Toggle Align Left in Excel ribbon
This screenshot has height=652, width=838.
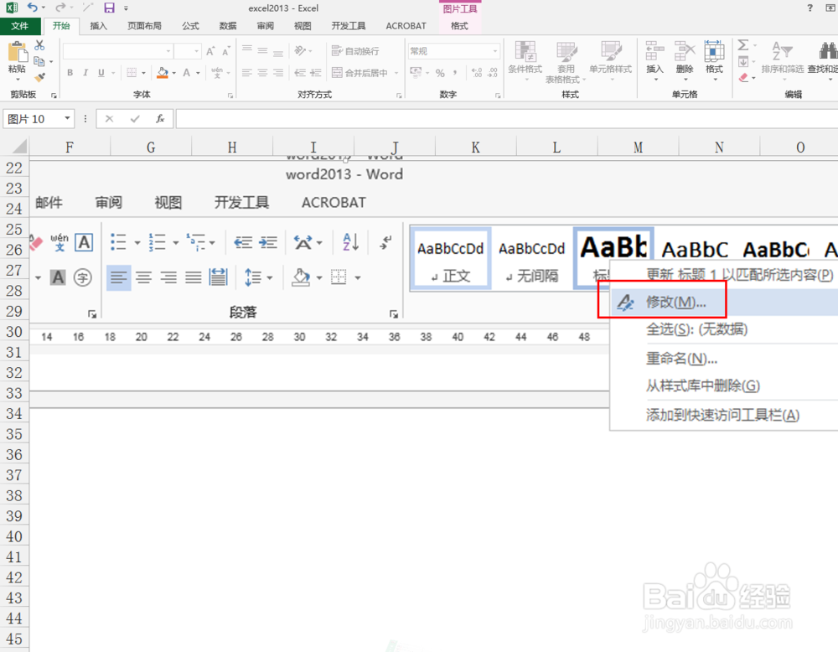pos(247,73)
